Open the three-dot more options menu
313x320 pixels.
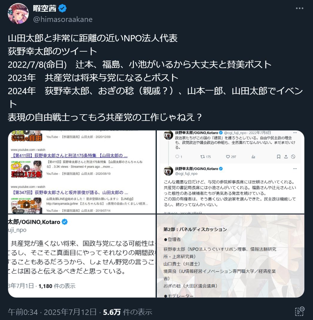(299, 8)
